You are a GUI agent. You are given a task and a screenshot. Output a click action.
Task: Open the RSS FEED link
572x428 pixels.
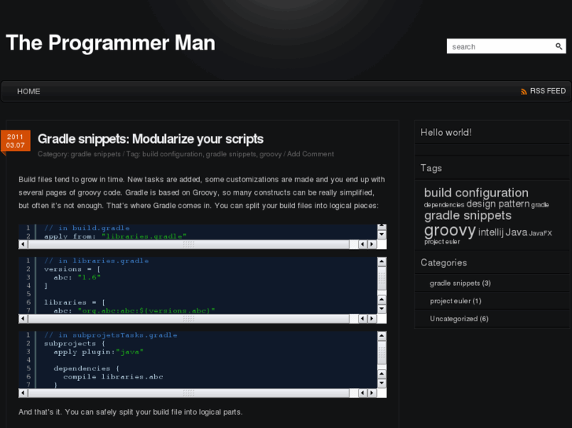coord(548,91)
